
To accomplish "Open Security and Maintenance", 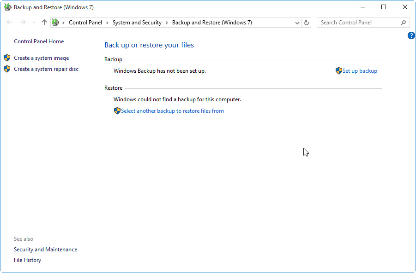I will tap(45, 250).
